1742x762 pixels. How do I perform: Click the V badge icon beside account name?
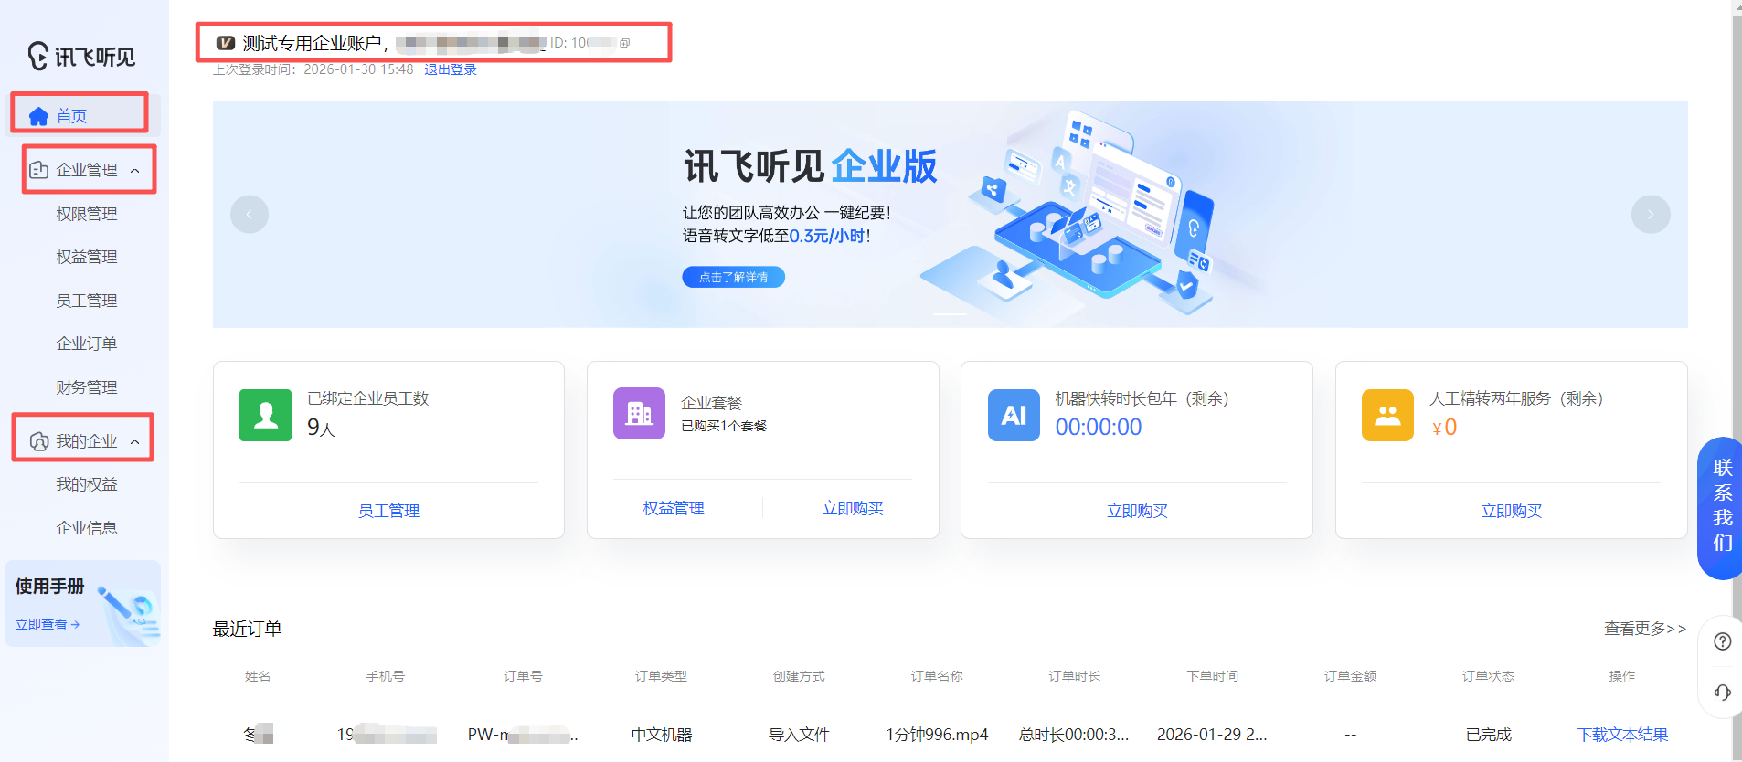point(226,43)
